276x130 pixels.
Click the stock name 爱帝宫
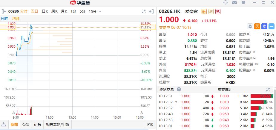(191, 12)
